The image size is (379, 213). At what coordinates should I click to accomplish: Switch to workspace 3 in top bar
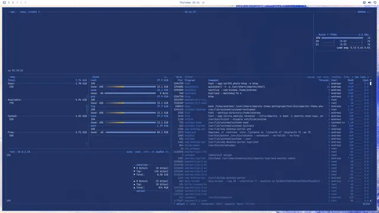pos(17,2)
